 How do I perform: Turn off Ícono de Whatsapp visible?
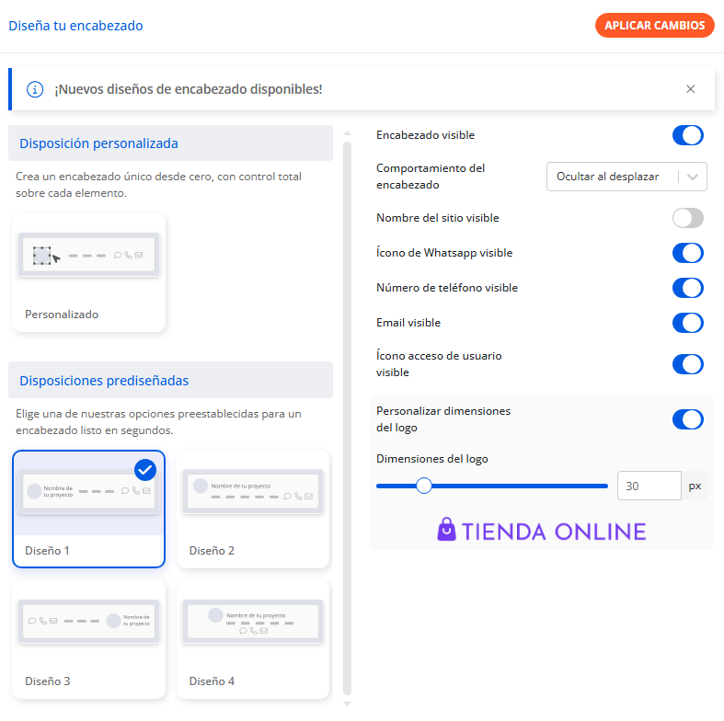coord(687,253)
